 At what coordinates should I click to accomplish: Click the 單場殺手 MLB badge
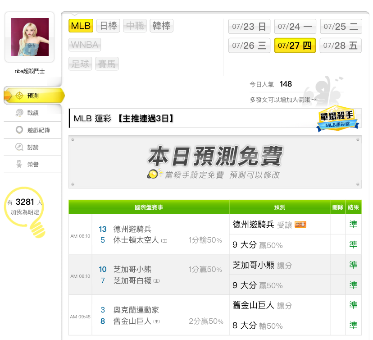point(337,118)
